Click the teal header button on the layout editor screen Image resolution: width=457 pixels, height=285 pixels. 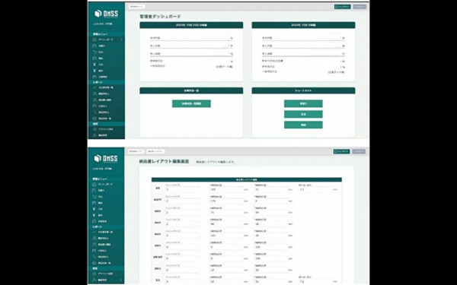pyautogui.click(x=341, y=151)
